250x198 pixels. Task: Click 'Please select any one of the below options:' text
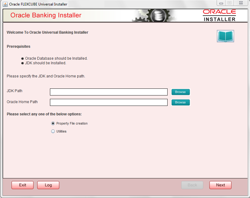44,114
